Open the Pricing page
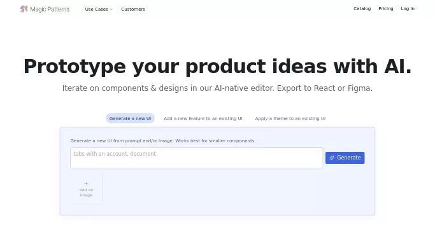The image size is (435, 244). click(385, 8)
